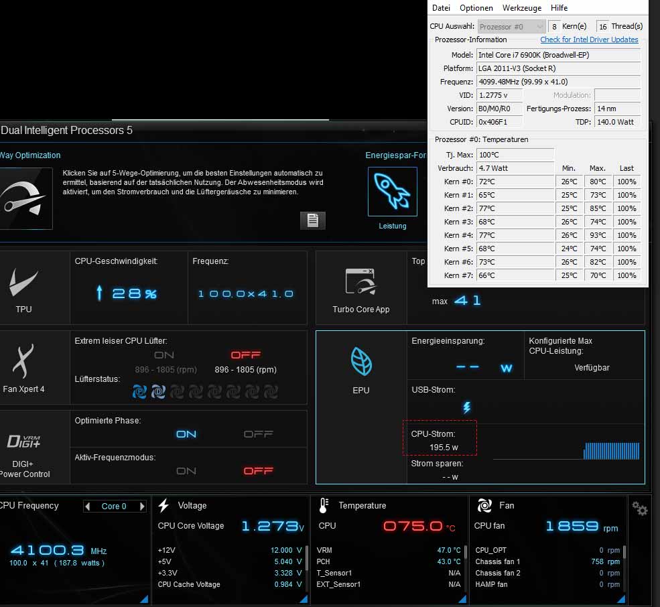The height and width of the screenshot is (607, 660).
Task: Open the CPU Auswahl Prozessor #0 dropdown
Action: (511, 27)
